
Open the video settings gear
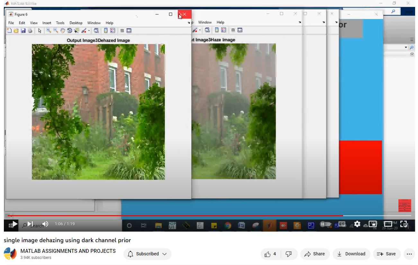click(357, 224)
